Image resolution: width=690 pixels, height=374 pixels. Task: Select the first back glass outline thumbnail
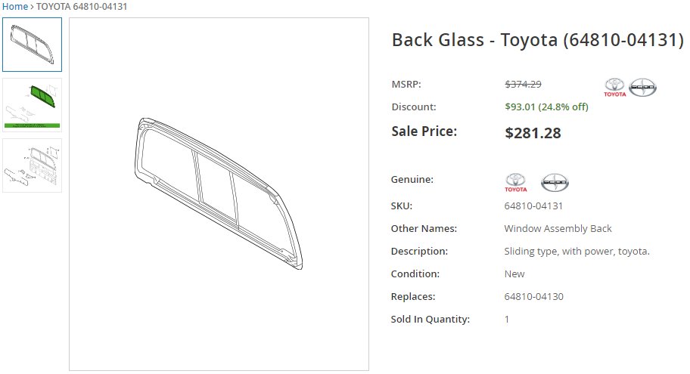(32, 45)
